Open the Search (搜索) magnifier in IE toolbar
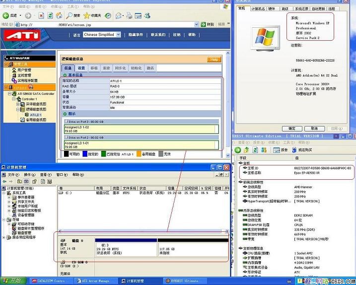 point(73,15)
